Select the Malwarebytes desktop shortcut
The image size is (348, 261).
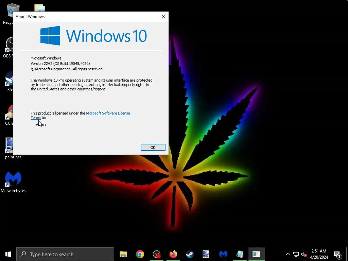13,182
